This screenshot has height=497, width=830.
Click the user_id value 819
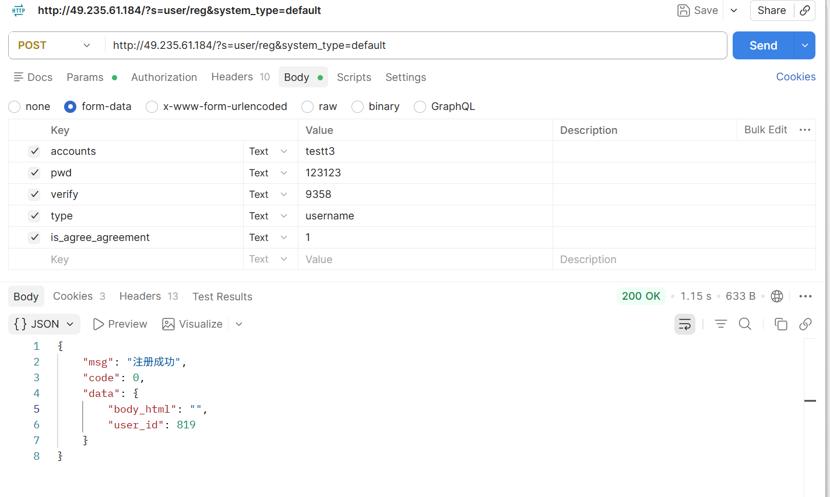click(x=186, y=425)
